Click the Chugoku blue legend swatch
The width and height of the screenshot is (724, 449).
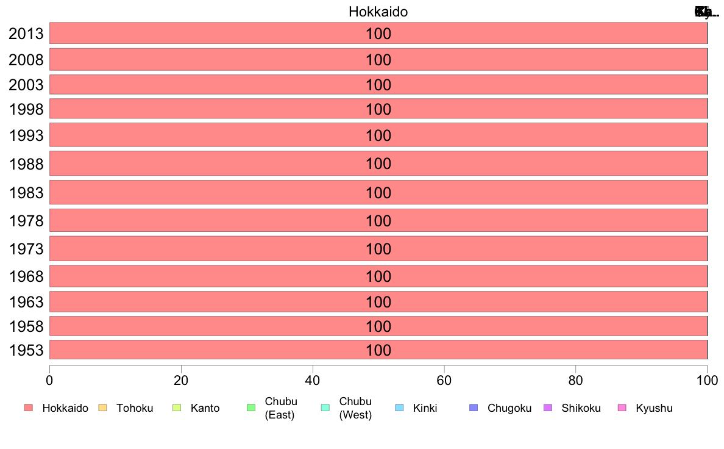pos(474,408)
